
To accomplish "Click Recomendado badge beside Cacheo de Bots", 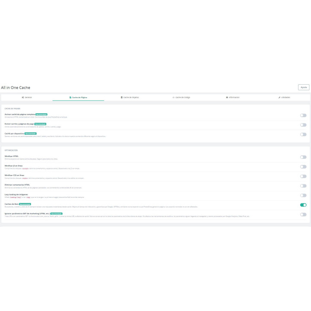I will pos(25,204).
